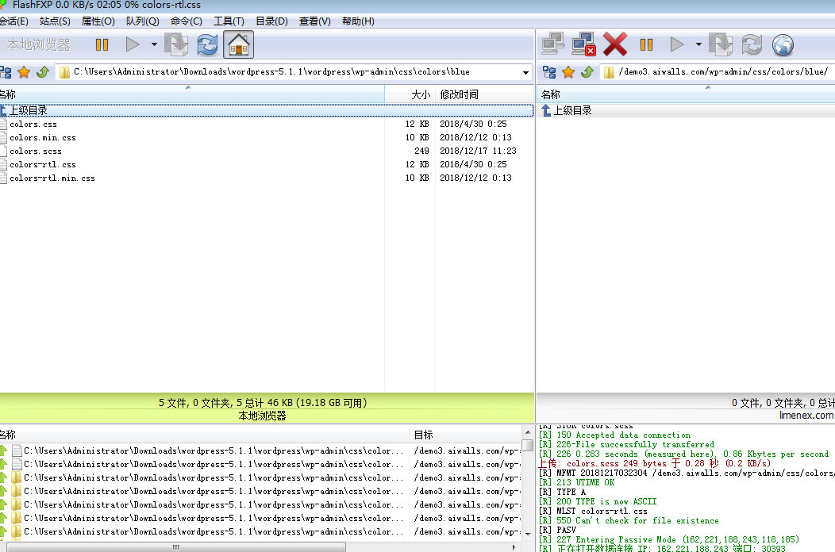Viewport: 835px width, 552px height.
Task: Click the disconnect icon with red badge
Action: point(583,44)
